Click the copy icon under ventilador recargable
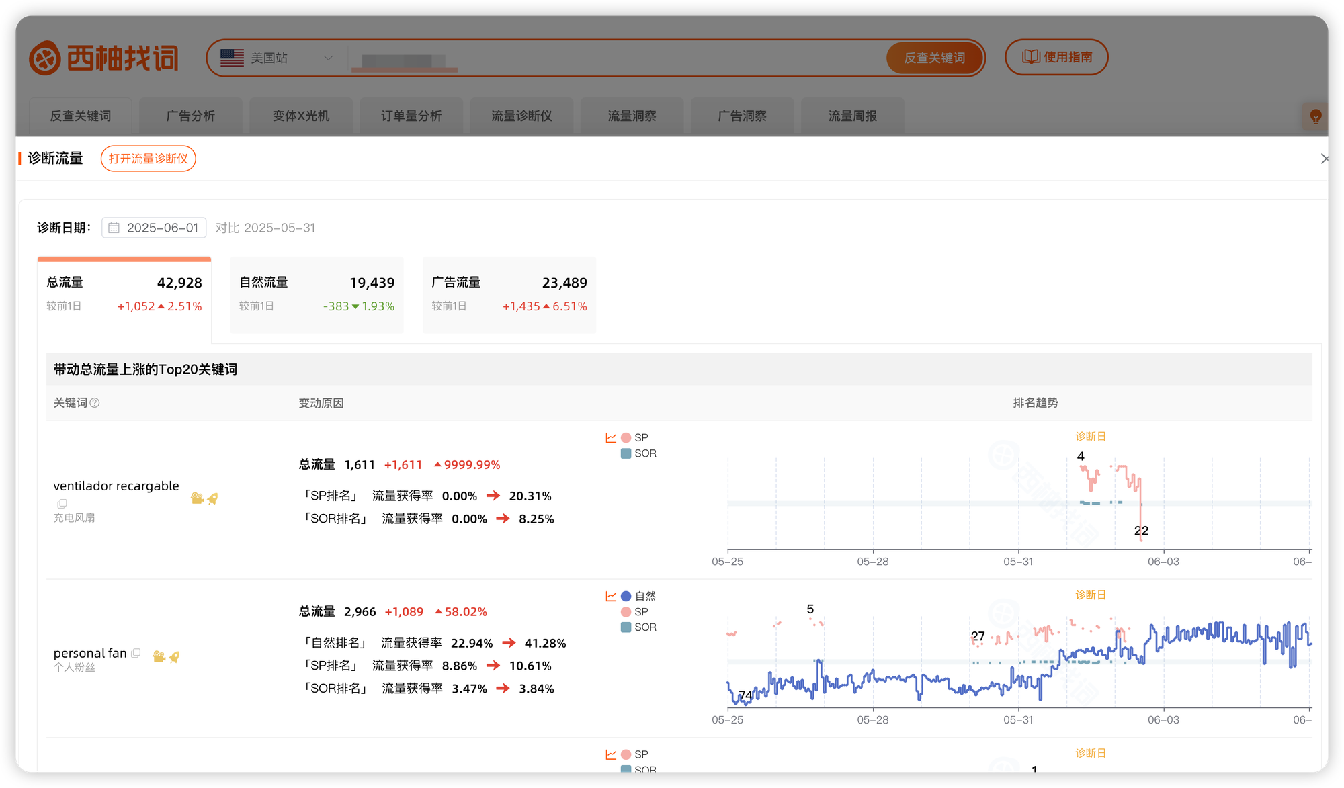Image resolution: width=1344 pixels, height=788 pixels. coord(62,503)
